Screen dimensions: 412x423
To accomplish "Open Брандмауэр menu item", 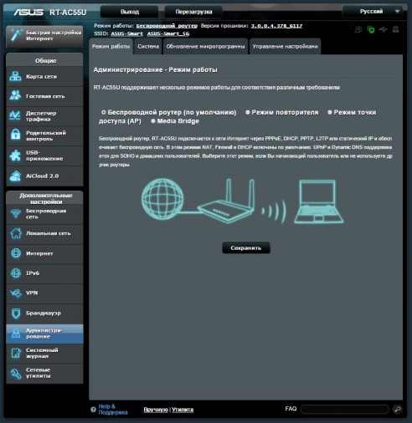I will [44, 313].
